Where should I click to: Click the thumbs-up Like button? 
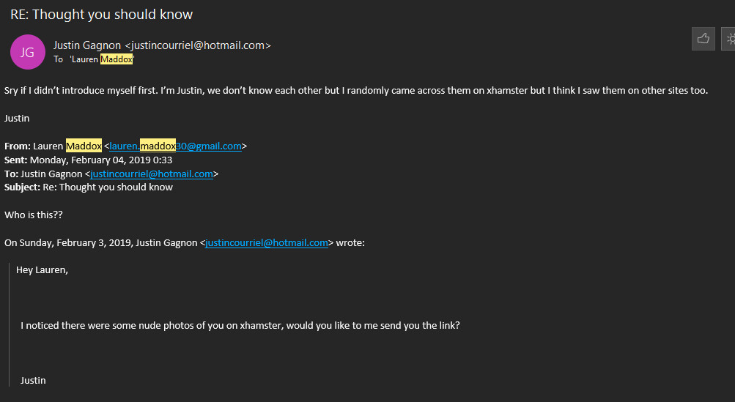703,40
